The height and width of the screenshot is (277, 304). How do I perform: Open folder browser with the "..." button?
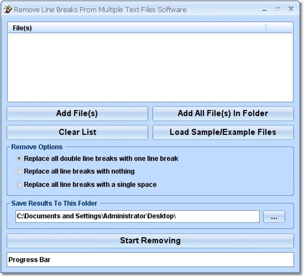pyautogui.click(x=274, y=217)
